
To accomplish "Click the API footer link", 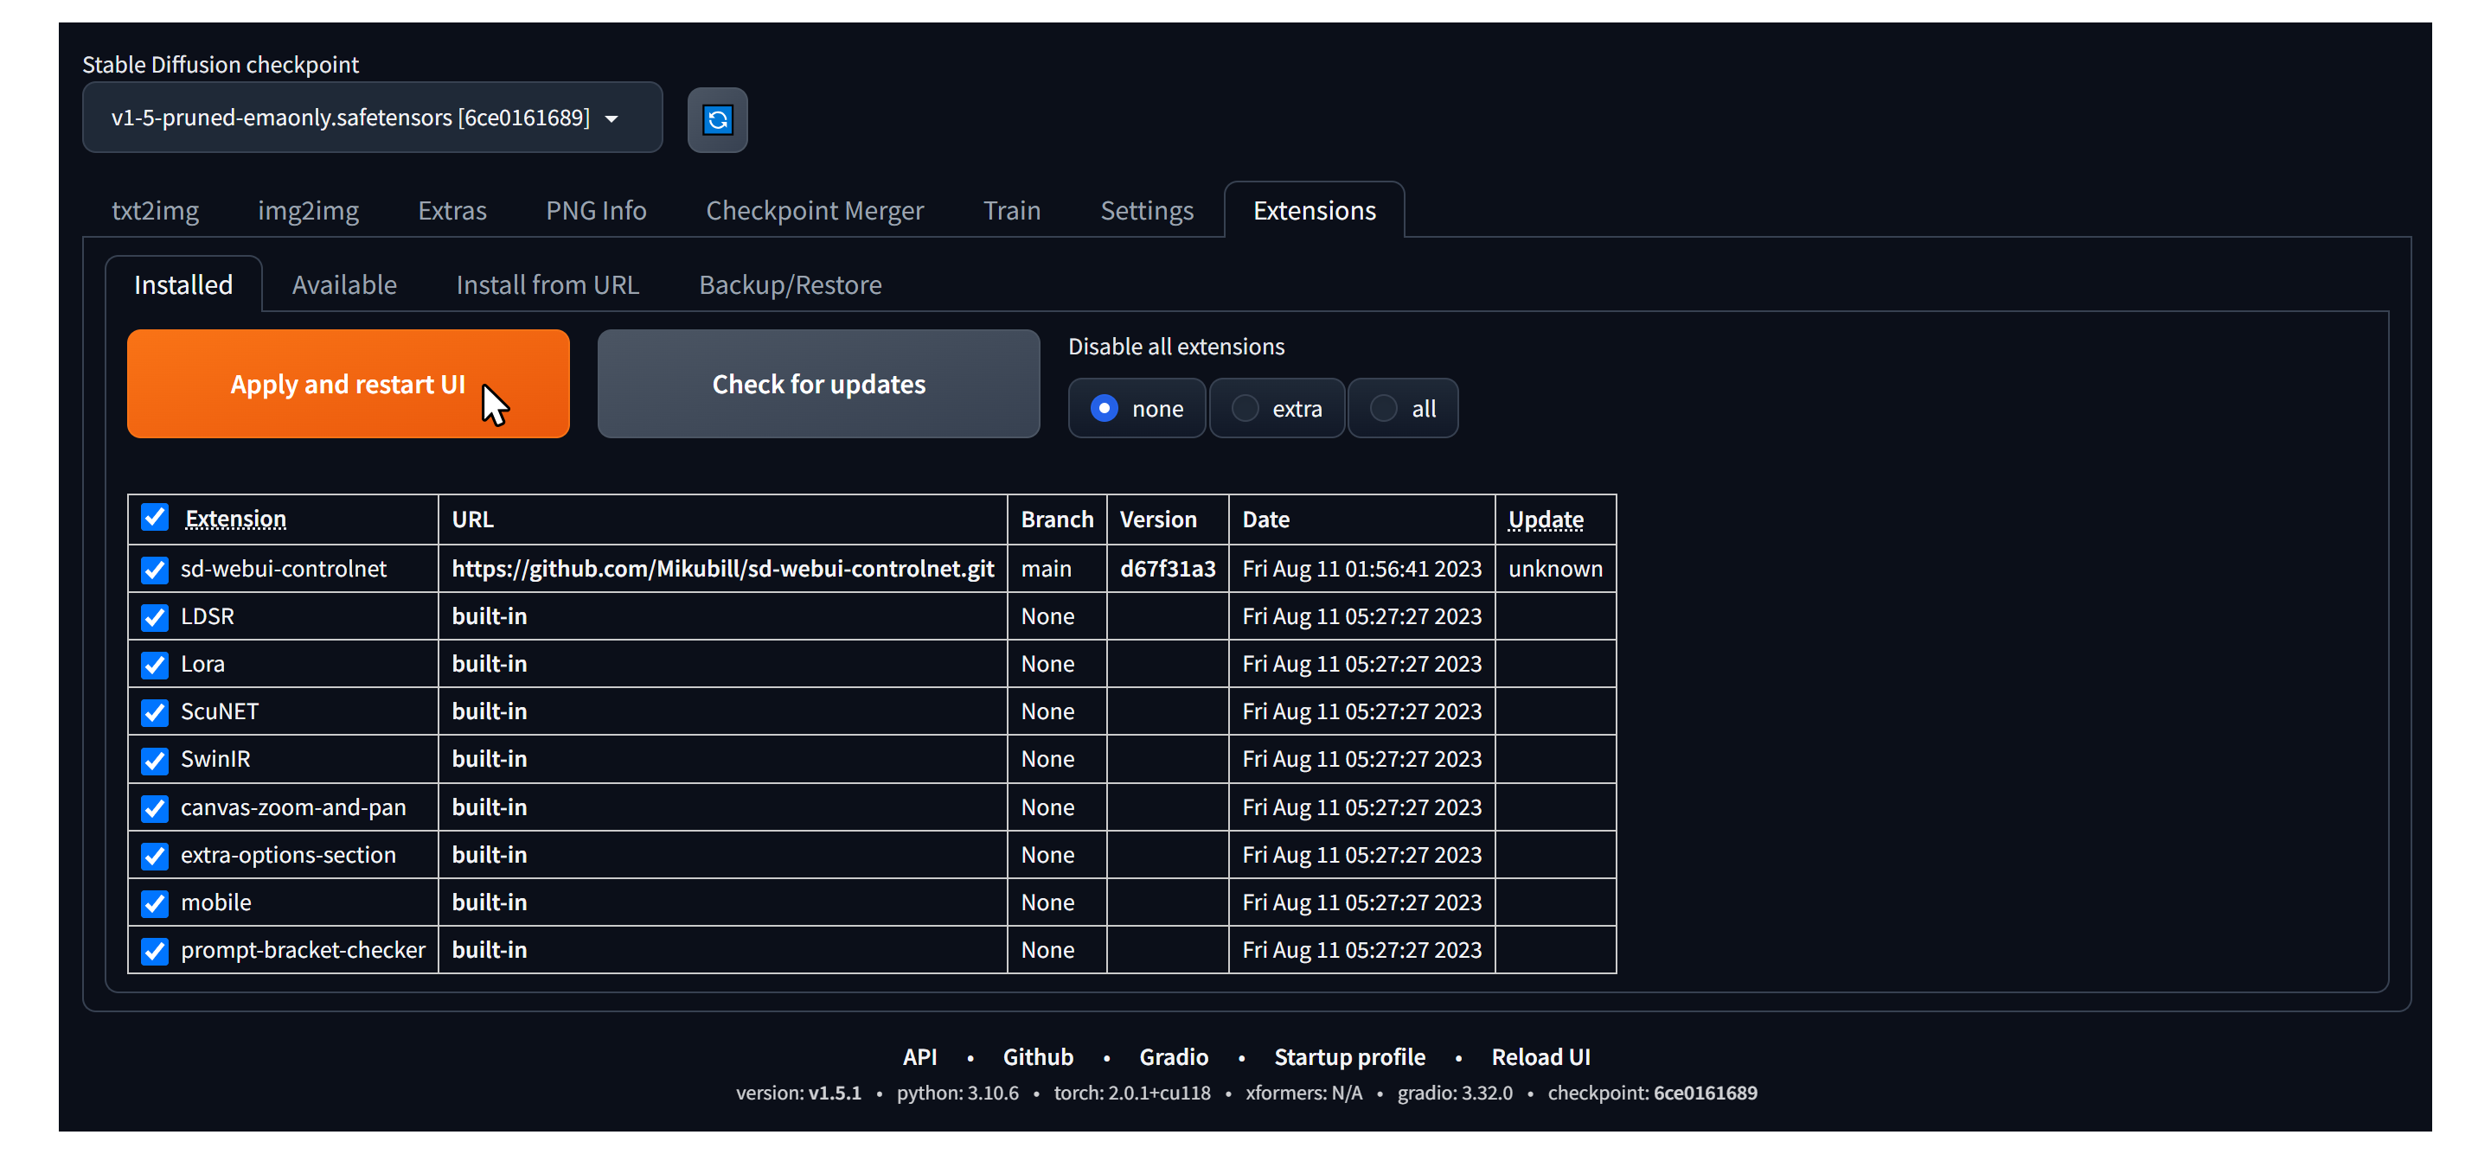I will tap(919, 1056).
